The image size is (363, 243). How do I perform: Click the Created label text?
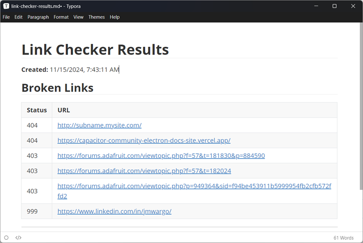[x=35, y=69]
